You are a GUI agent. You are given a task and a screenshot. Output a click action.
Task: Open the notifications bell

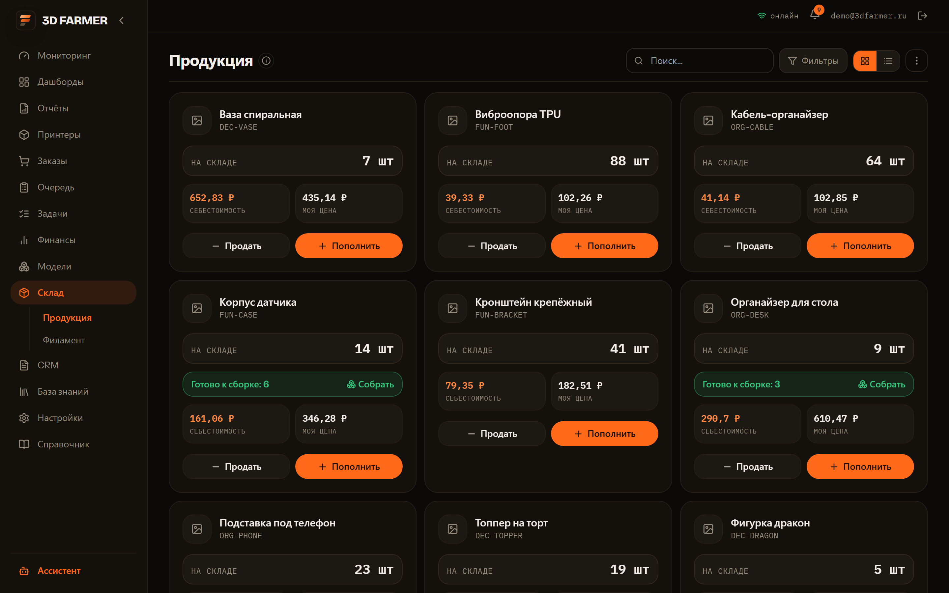[x=815, y=16]
